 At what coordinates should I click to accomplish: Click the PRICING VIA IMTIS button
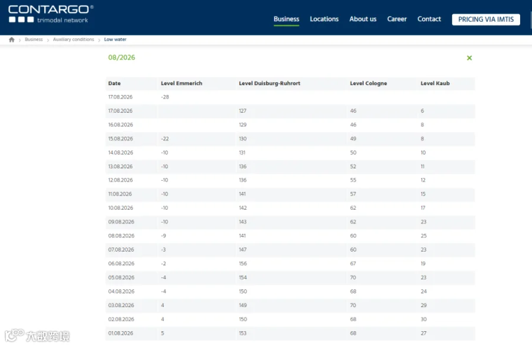click(x=486, y=19)
